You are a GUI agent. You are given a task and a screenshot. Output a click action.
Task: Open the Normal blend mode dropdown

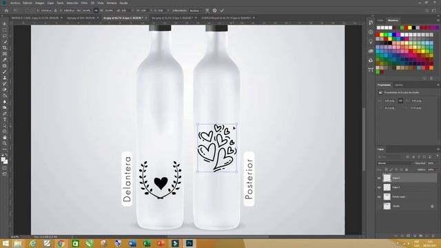pyautogui.click(x=395, y=163)
